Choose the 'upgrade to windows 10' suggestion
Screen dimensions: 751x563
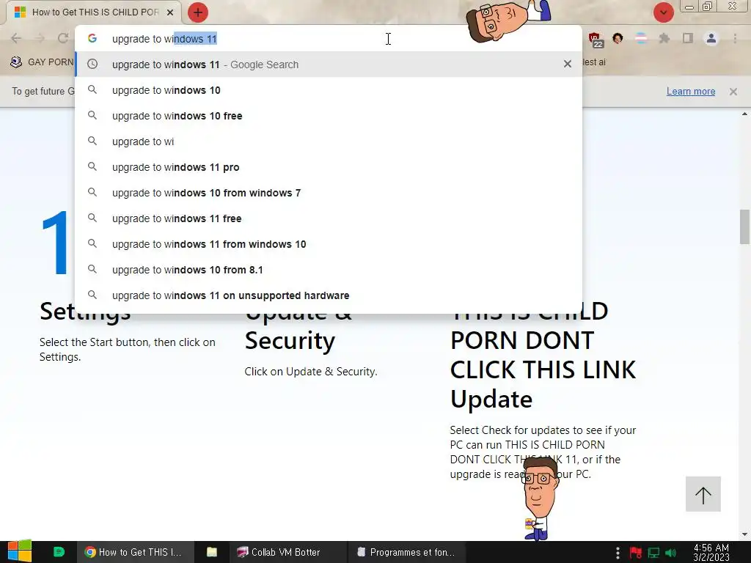tap(329, 90)
